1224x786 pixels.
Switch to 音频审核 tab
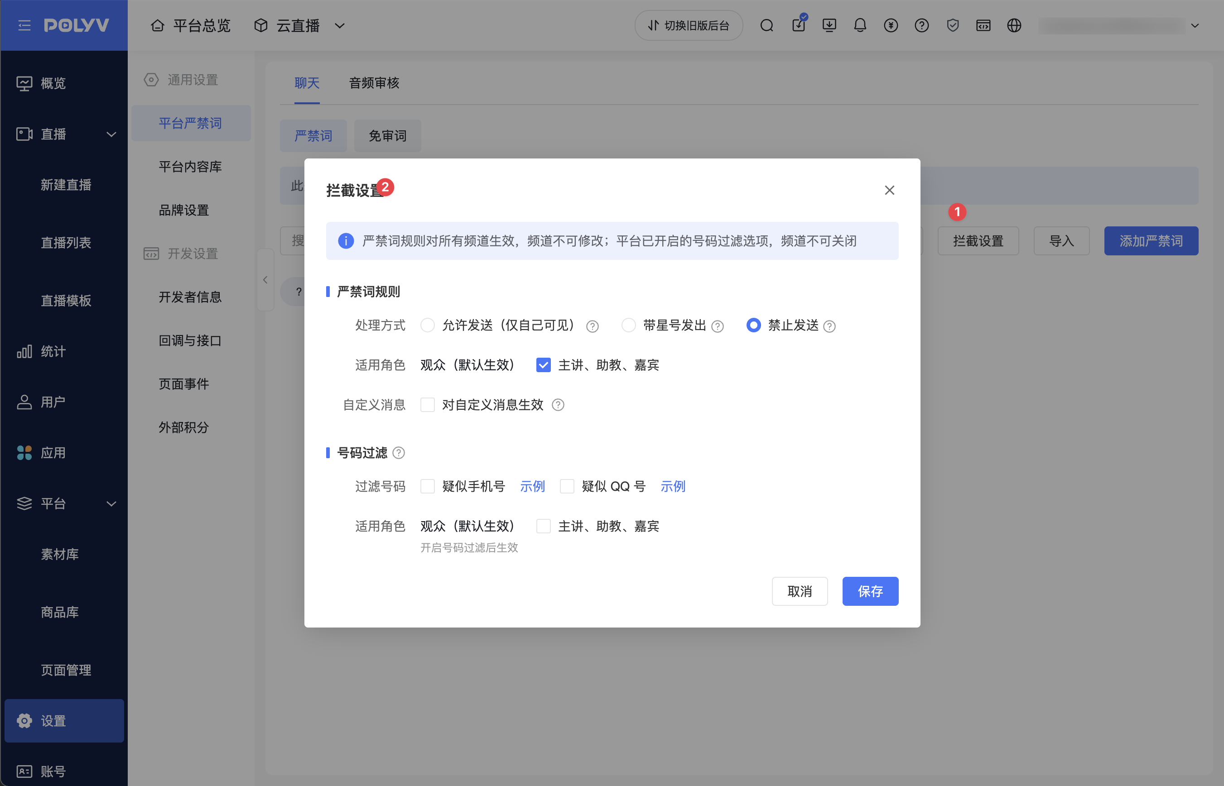[x=374, y=83]
